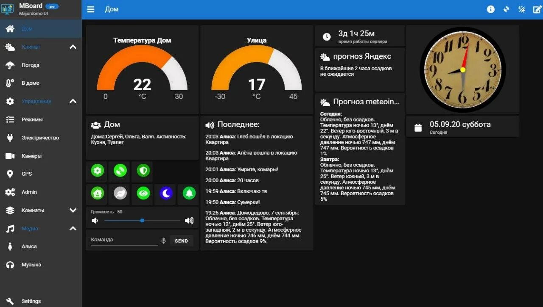
Task: Click the 'Включаю тв' log entry
Action: (236, 191)
